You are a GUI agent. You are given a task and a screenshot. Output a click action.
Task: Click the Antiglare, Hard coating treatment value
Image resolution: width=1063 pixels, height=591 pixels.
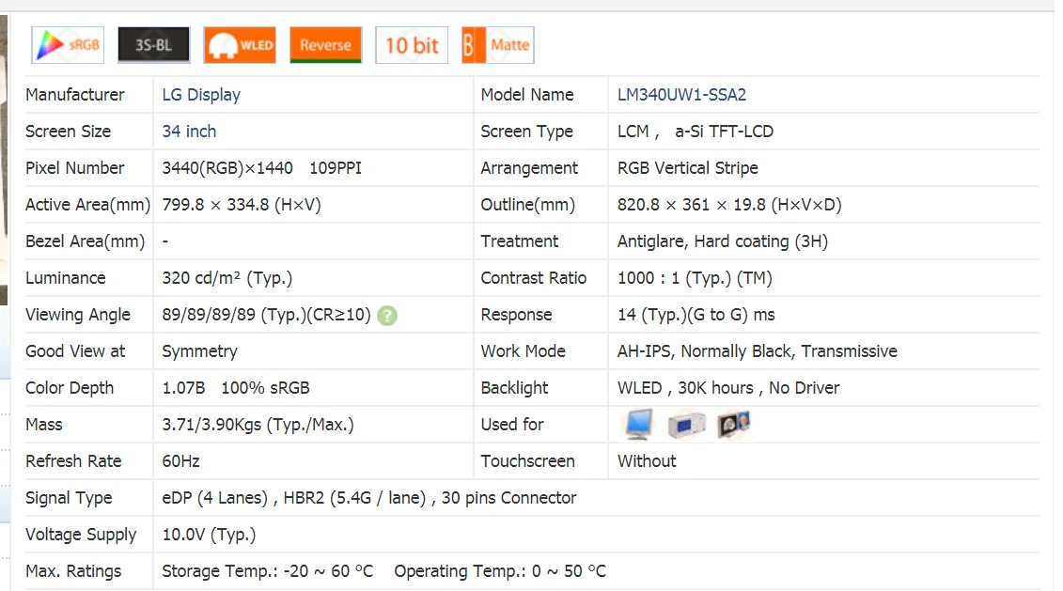coord(722,241)
